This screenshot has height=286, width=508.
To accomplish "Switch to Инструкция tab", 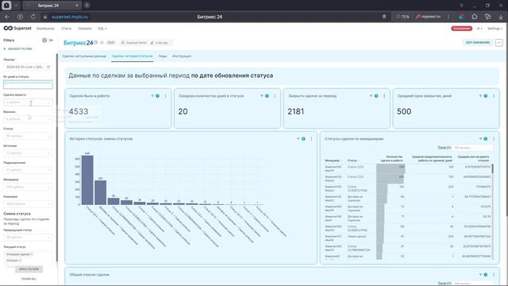I will click(182, 56).
